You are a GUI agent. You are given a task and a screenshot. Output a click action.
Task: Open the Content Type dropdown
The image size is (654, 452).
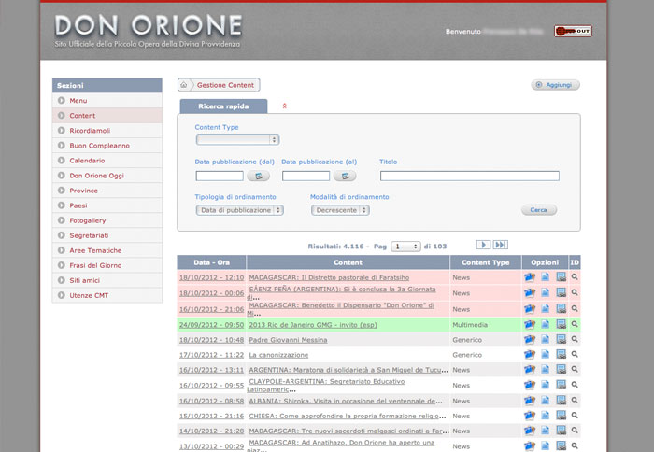pos(237,140)
